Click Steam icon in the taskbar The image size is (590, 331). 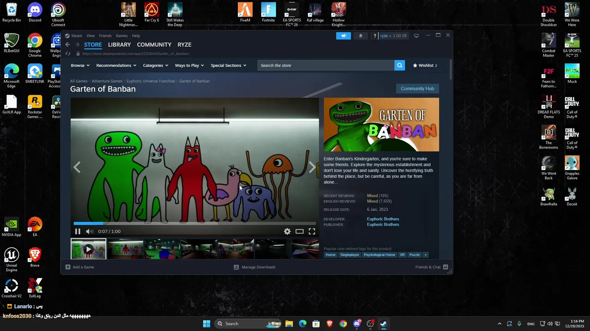click(383, 324)
